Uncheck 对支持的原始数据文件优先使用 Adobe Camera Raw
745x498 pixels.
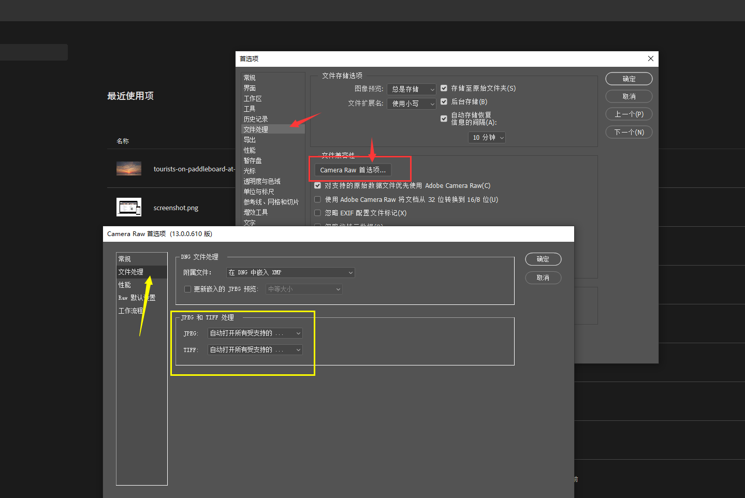click(x=317, y=185)
